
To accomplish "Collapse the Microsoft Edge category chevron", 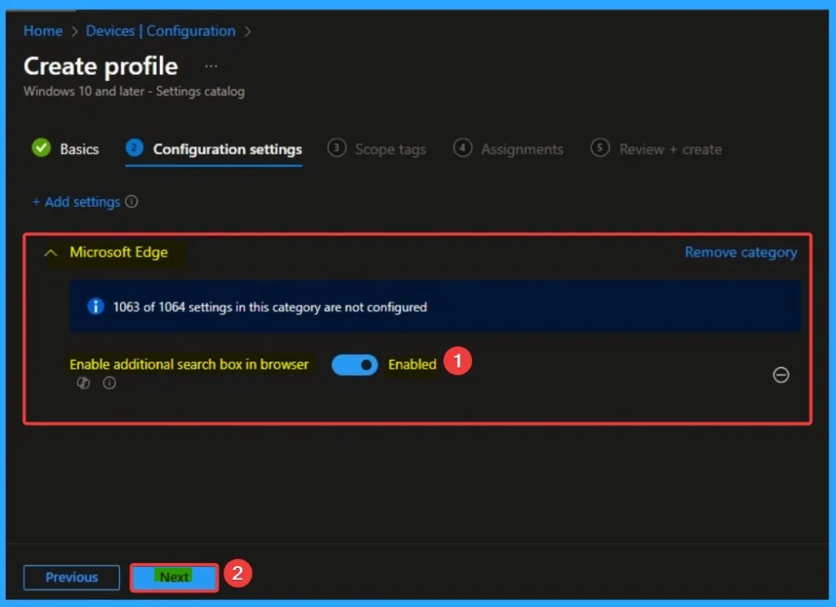I will coord(51,253).
